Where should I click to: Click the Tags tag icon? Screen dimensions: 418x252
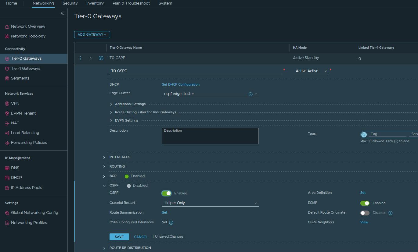(x=364, y=134)
